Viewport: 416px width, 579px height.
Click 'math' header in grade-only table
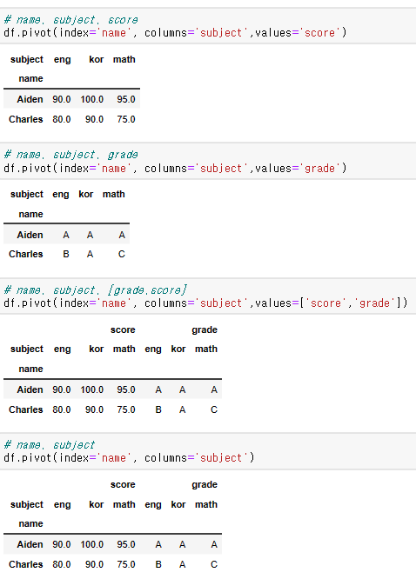(x=113, y=194)
